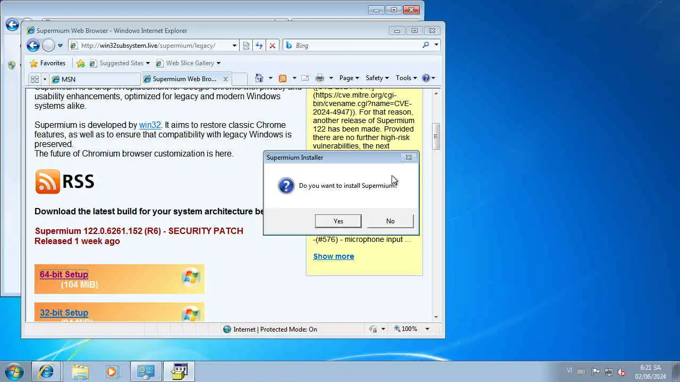Click the red Stop loading X icon

pyautogui.click(x=273, y=46)
